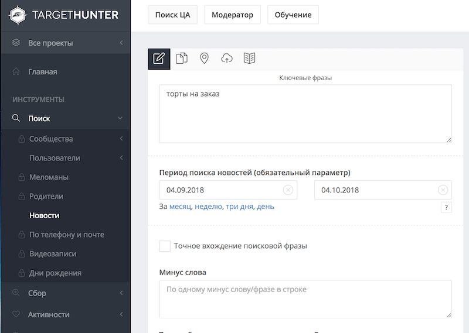Expand the Сбор sidebar section
469x333 pixels.
121,293
